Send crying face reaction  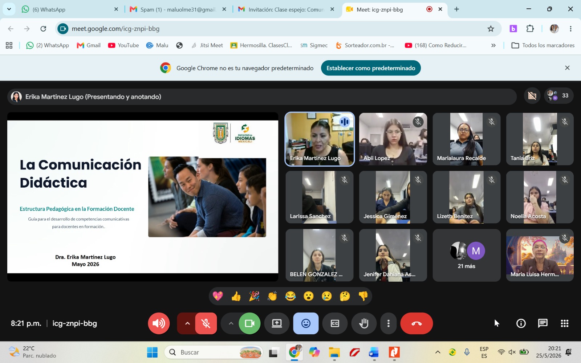click(327, 296)
